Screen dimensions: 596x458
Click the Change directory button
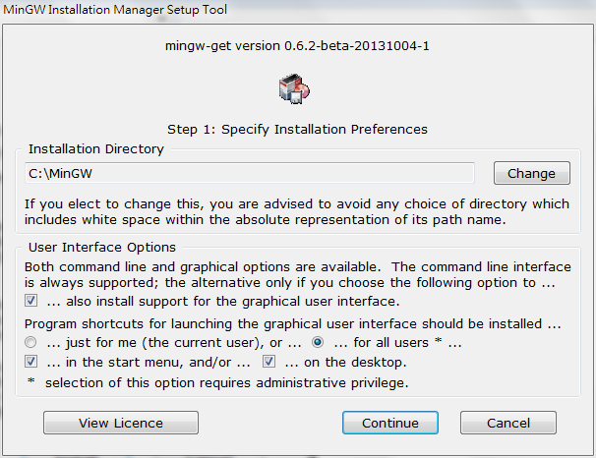coord(532,173)
